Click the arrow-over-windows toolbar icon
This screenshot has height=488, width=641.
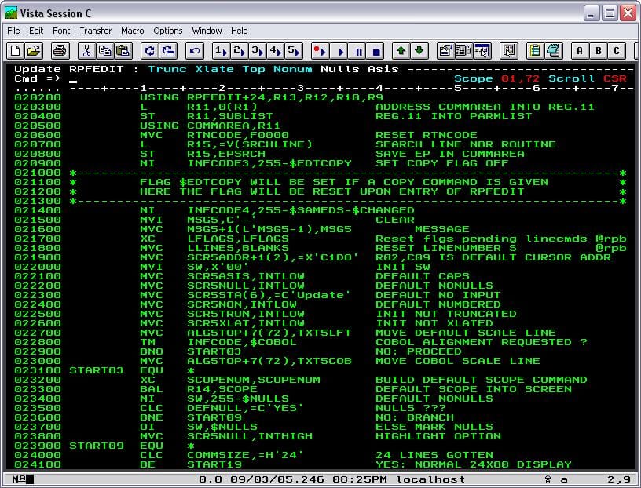coord(168,51)
